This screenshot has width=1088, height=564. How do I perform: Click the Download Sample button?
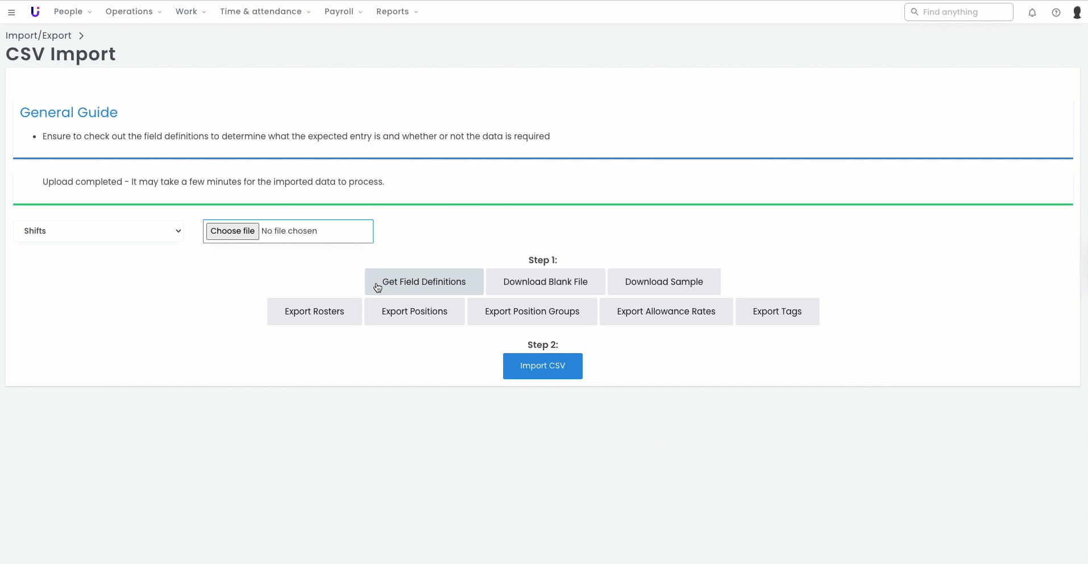[664, 282]
